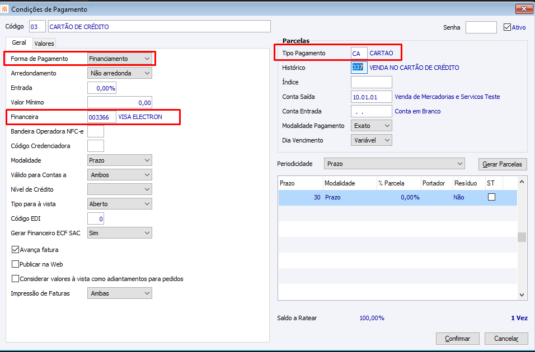Open Forma de Pagamento dropdown
The image size is (535, 352).
[x=119, y=59]
